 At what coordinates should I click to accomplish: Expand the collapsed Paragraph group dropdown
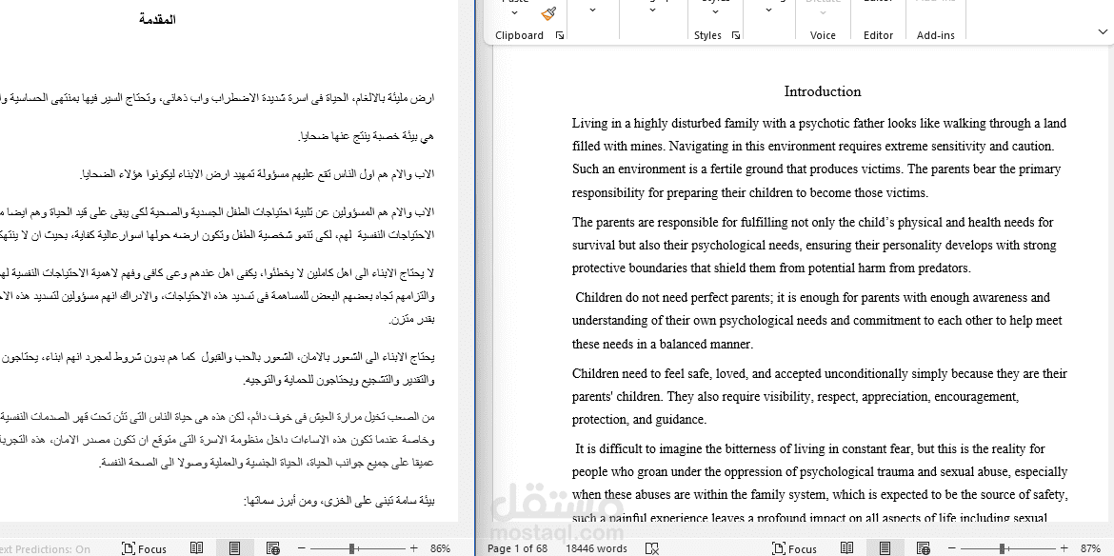652,10
